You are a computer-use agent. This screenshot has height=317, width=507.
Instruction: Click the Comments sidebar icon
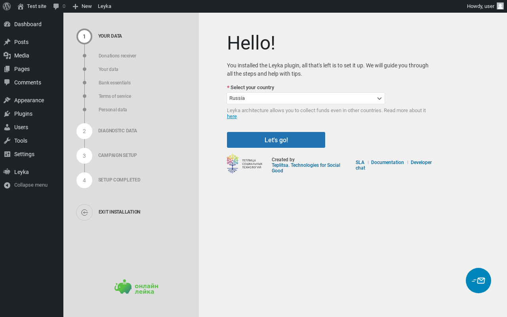pos(7,82)
